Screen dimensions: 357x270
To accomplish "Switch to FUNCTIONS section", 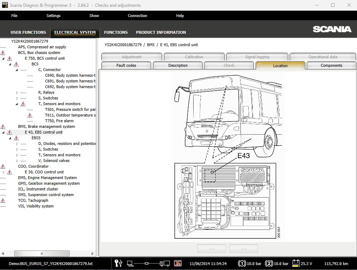I will pos(116,32).
